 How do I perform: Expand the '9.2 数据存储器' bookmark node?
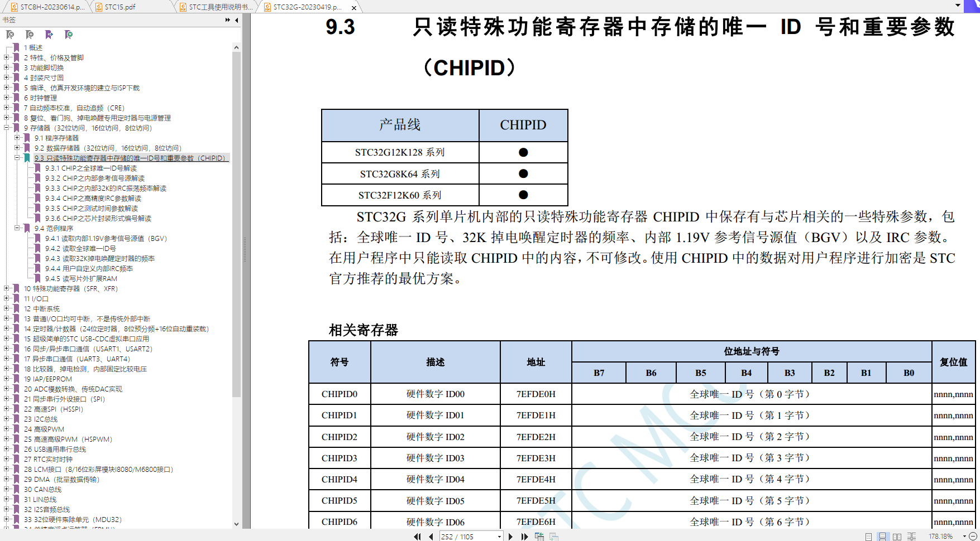click(17, 148)
